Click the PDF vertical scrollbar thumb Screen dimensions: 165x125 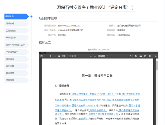pyautogui.click(x=157, y=66)
